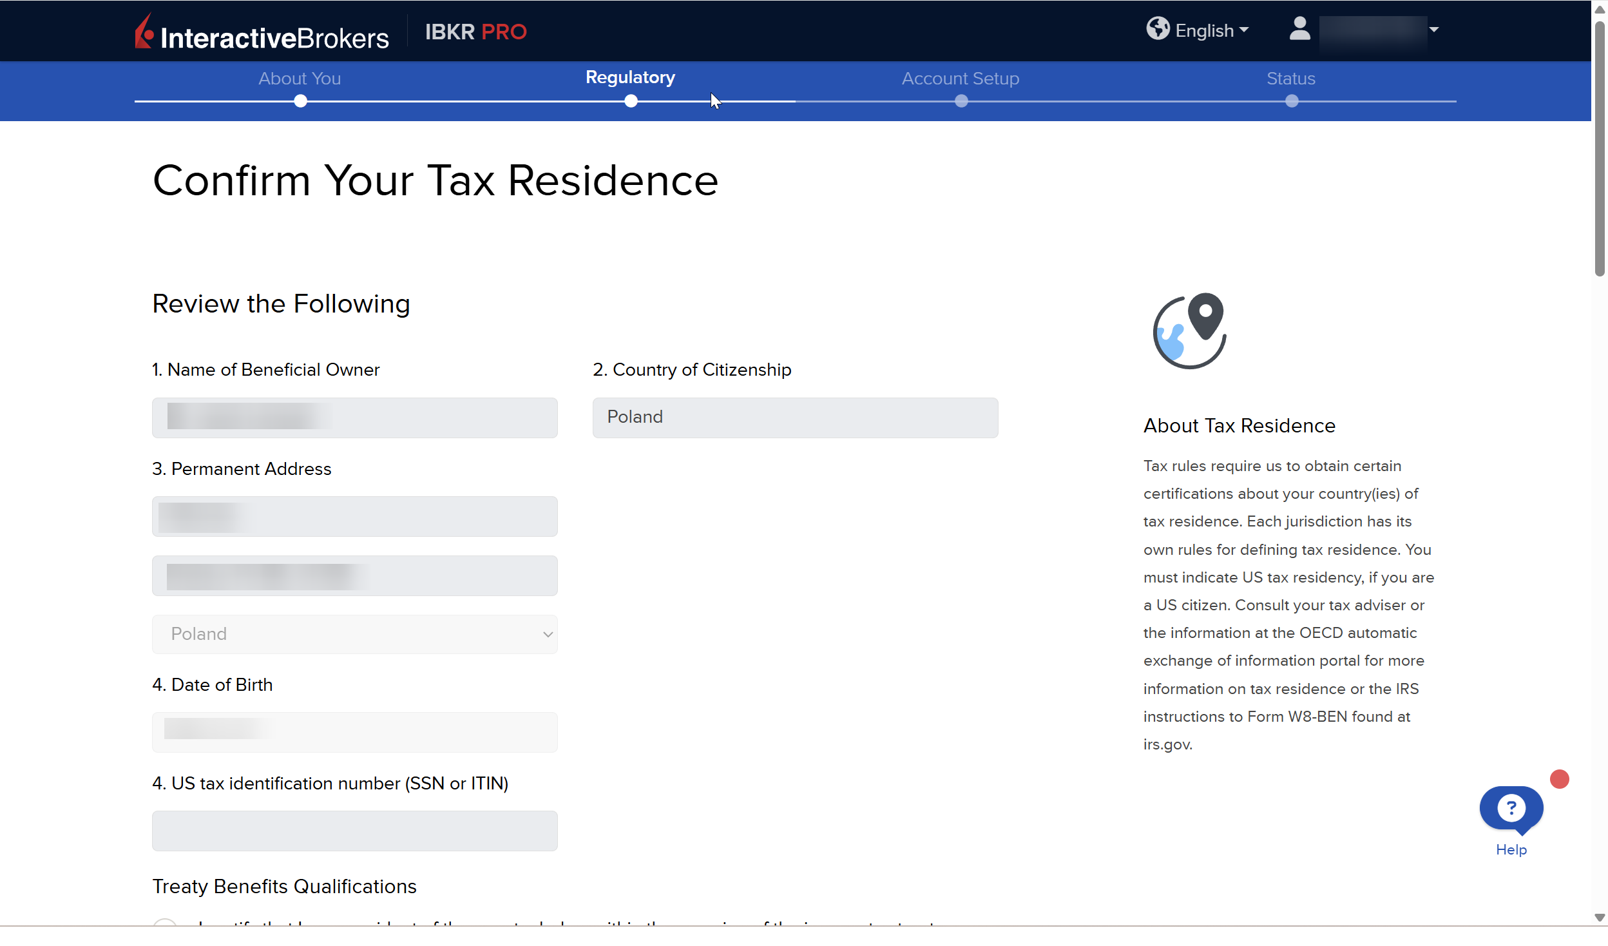The width and height of the screenshot is (1608, 946).
Task: Click the globe language icon
Action: (1158, 28)
